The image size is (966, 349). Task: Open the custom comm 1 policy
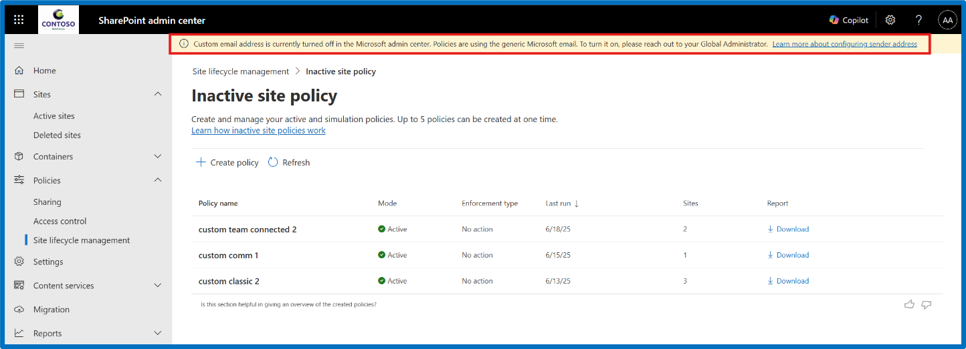tap(228, 255)
